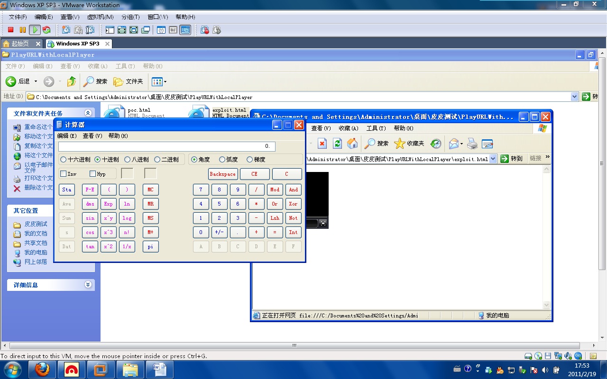This screenshot has height=379, width=607.
Task: Check the Inv checkbox in calculator
Action: click(x=68, y=174)
